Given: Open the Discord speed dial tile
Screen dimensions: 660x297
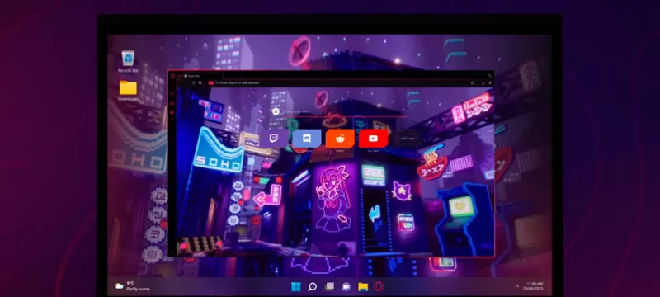Looking at the screenshot, I should coord(307,139).
